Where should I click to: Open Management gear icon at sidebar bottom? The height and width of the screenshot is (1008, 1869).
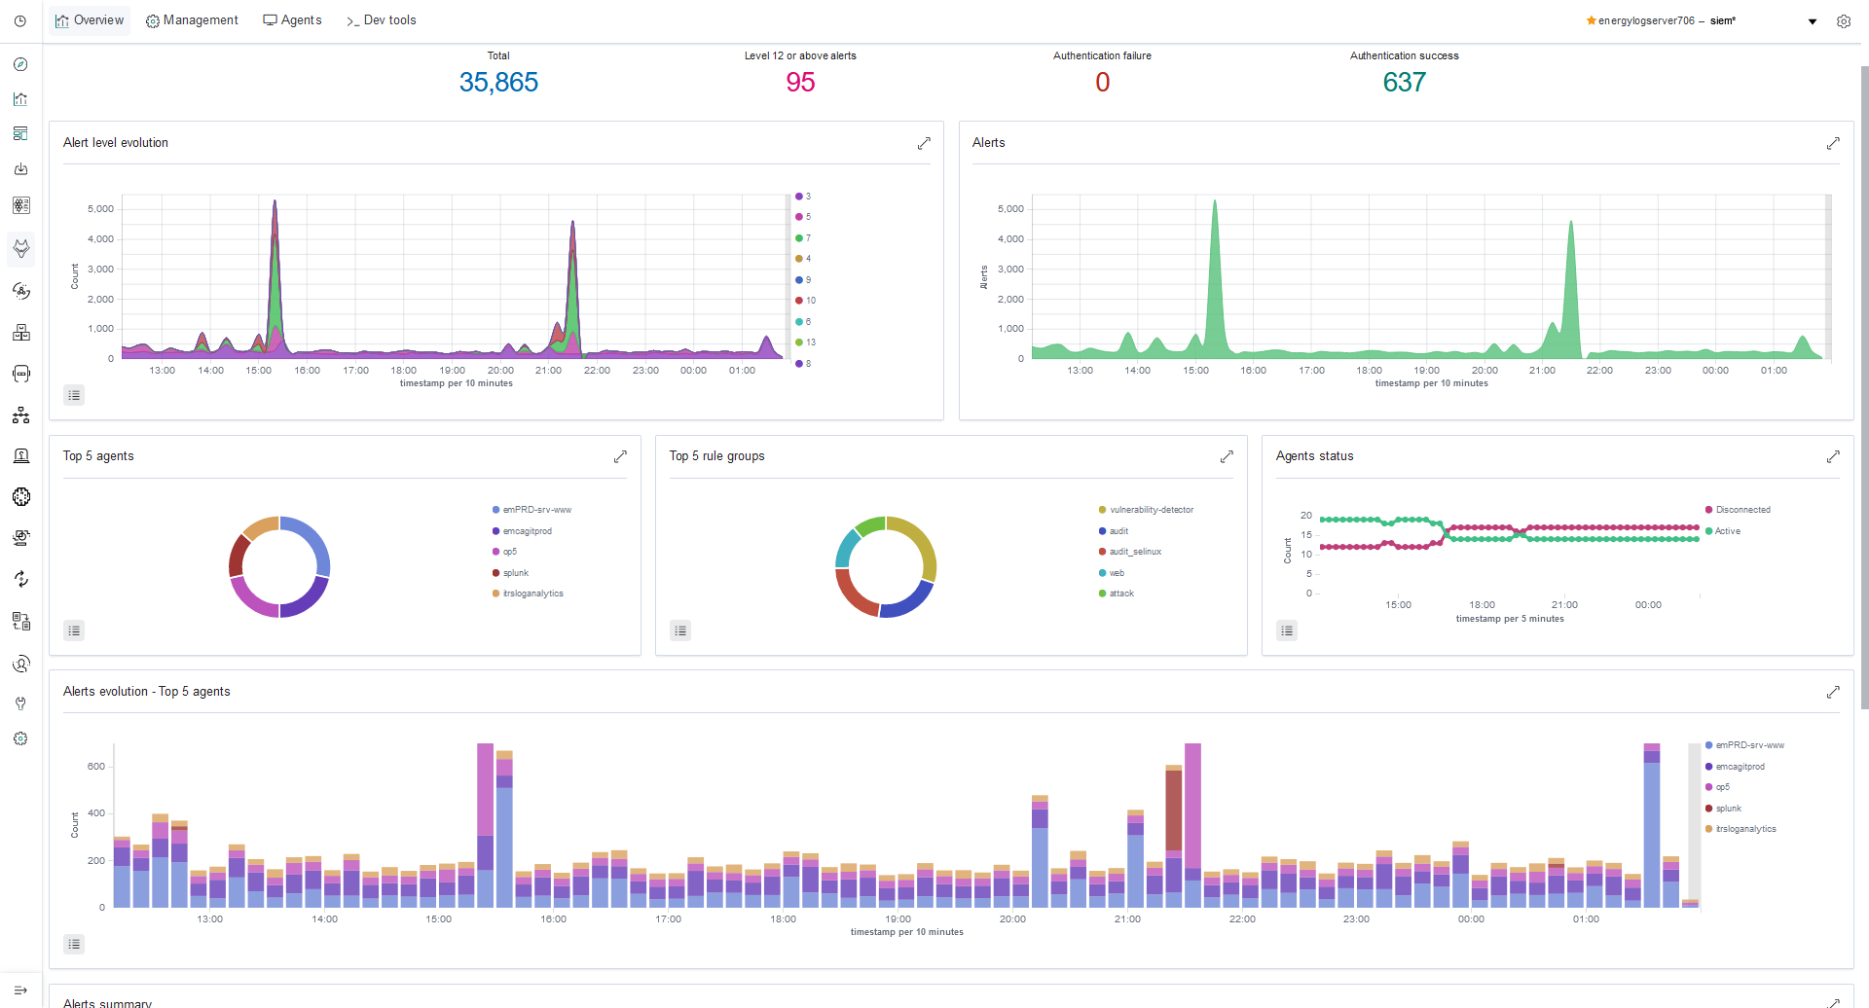click(x=20, y=738)
